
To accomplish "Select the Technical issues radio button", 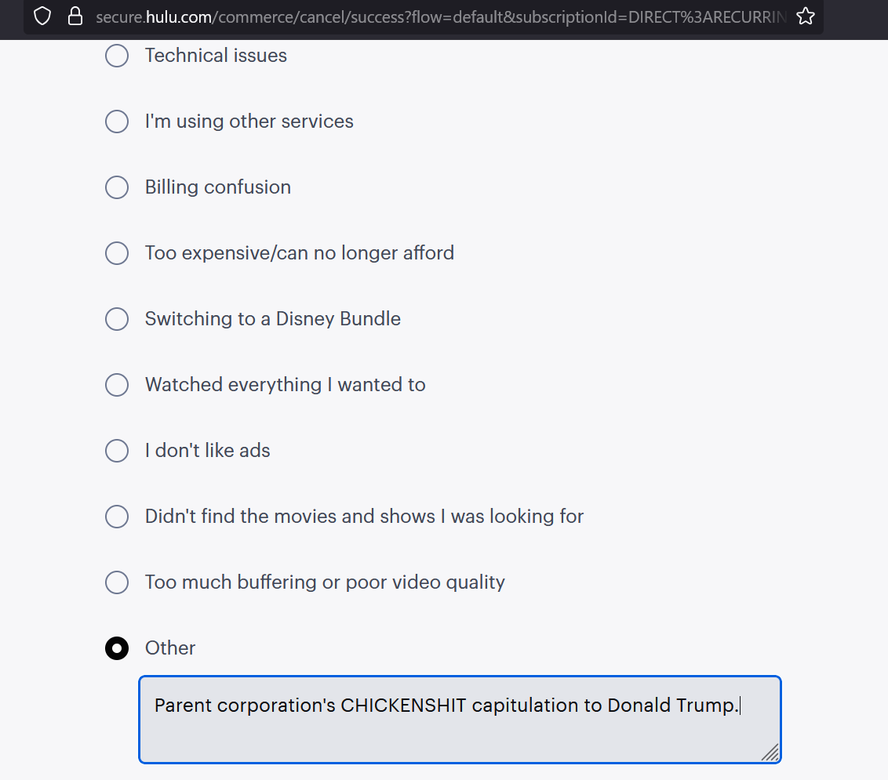I will tap(117, 56).
